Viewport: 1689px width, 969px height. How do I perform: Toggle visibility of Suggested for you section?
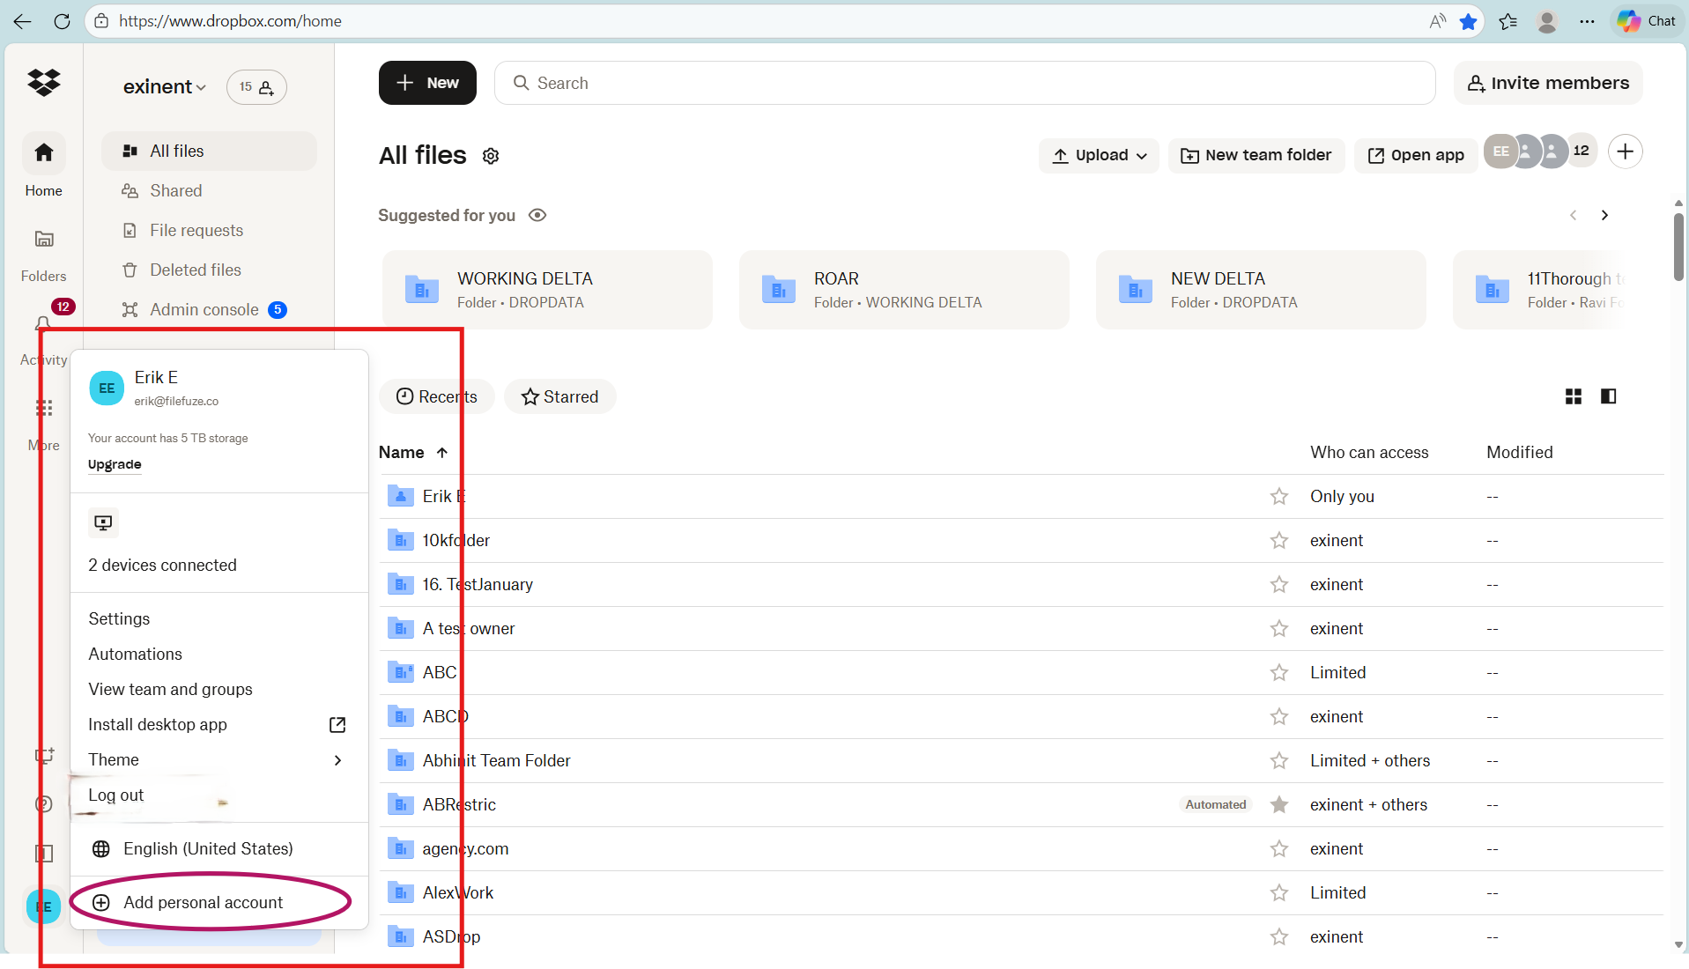[x=537, y=215]
